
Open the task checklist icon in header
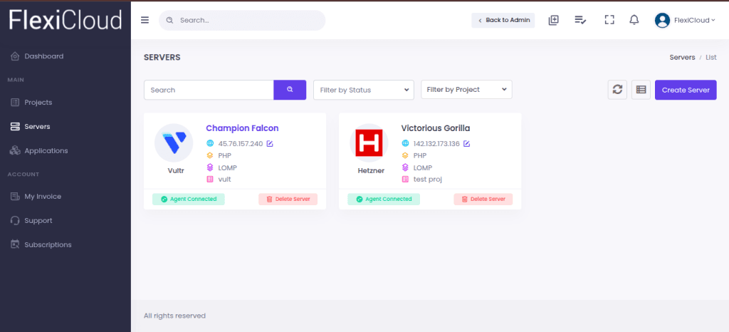[x=580, y=20]
